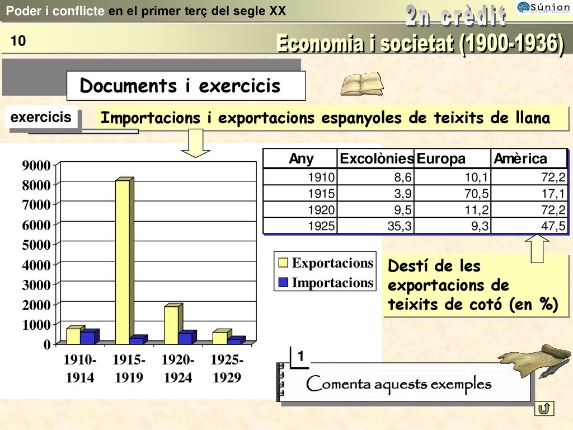Click the 'Poder i conflicte' header text
Viewport: 573px width, 430px height.
(x=55, y=11)
